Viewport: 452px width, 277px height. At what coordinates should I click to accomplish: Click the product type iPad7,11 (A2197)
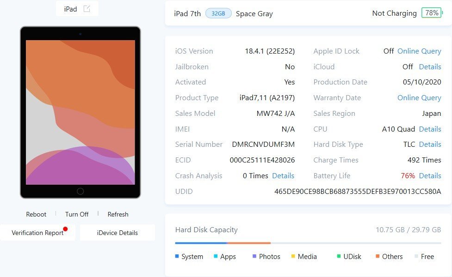pyautogui.click(x=267, y=98)
